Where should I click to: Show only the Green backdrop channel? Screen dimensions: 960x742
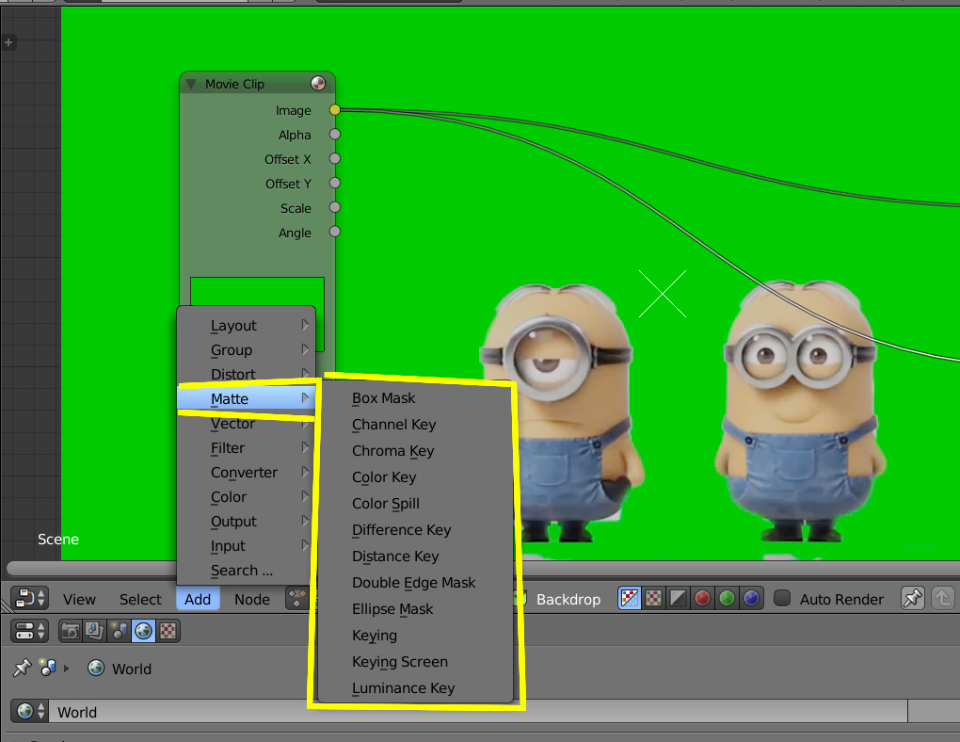click(727, 598)
